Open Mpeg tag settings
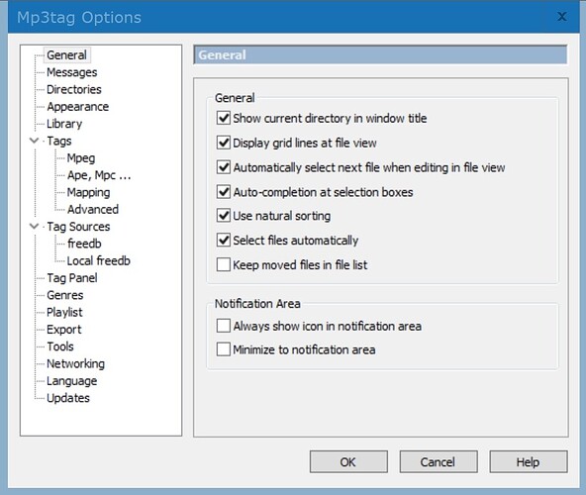Viewport: 586px width, 495px height. [81, 158]
